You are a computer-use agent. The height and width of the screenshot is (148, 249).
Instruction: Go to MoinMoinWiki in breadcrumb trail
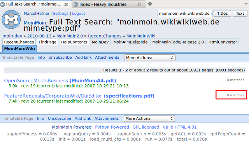click(x=141, y=36)
